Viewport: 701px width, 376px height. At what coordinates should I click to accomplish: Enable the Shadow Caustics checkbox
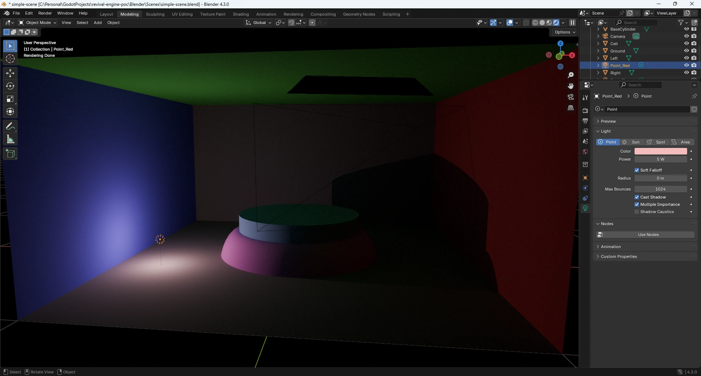point(637,212)
